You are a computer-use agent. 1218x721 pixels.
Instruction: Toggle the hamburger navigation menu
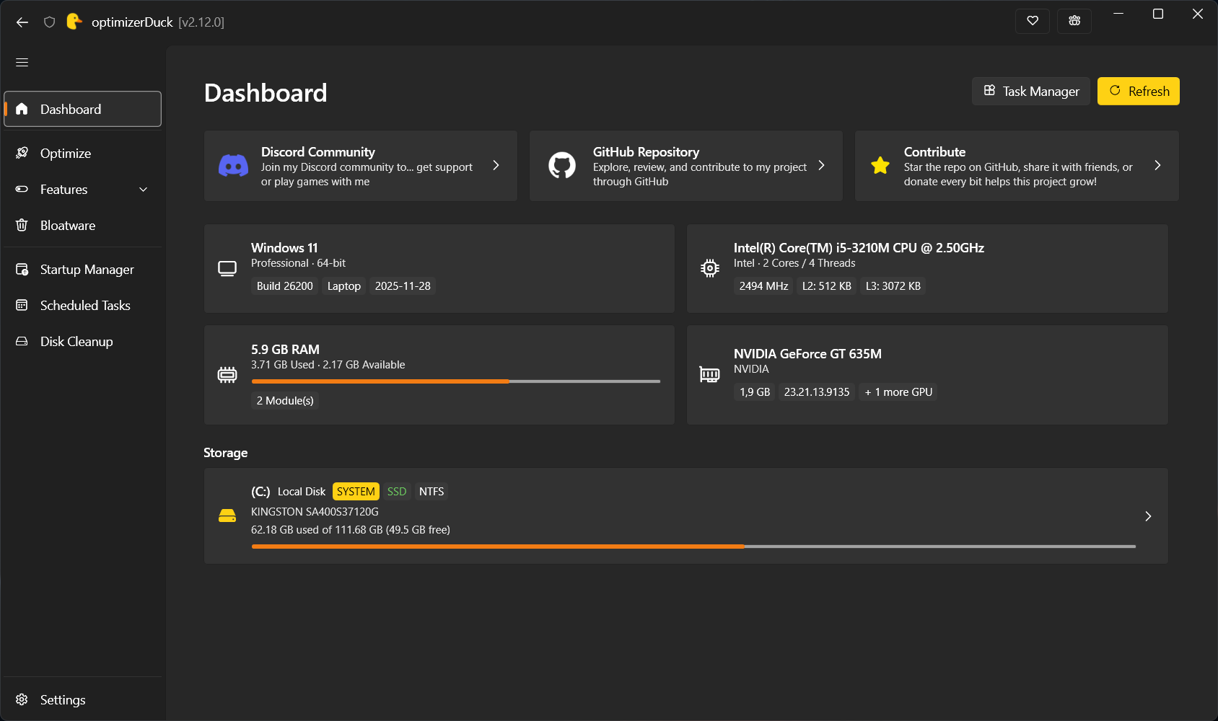[22, 63]
